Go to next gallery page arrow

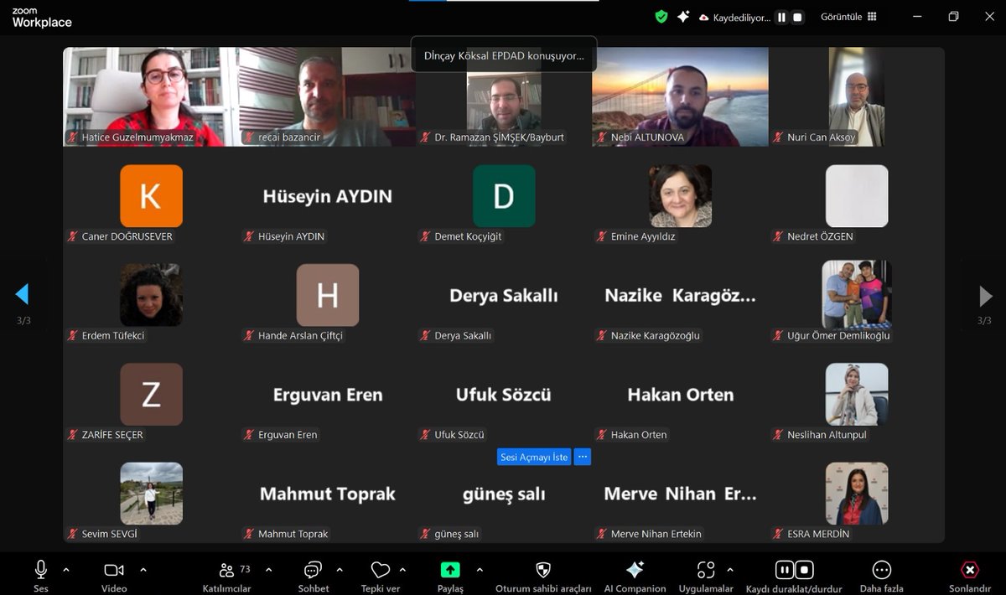[985, 296]
